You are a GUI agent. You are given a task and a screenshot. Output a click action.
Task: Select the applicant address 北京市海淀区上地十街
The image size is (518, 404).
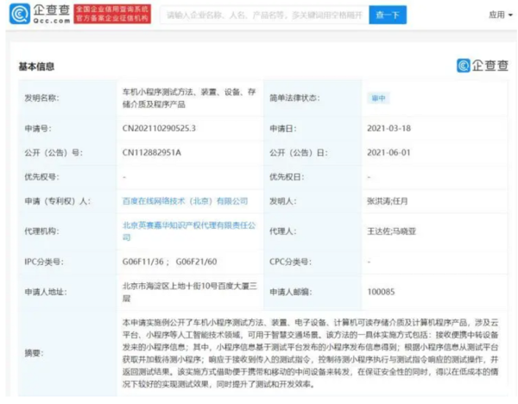[x=189, y=292]
